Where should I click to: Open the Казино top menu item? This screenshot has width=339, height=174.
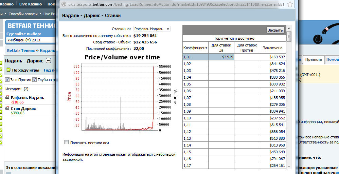click(x=7, y=4)
